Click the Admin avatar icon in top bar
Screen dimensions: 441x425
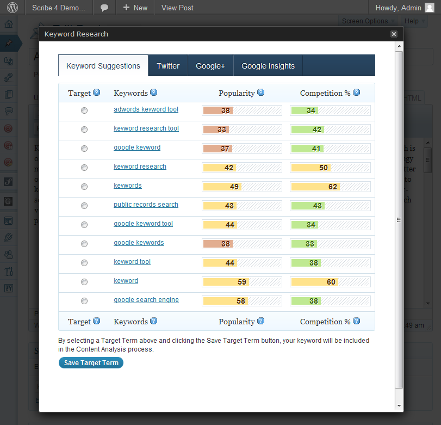[x=430, y=8]
